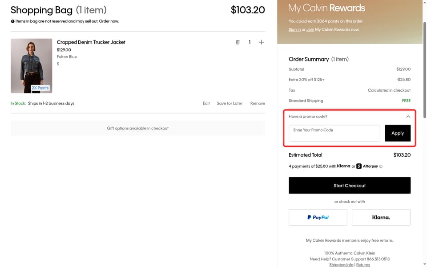Click the Afterpay logo in payments line
The width and height of the screenshot is (427, 267).
(x=367, y=166)
